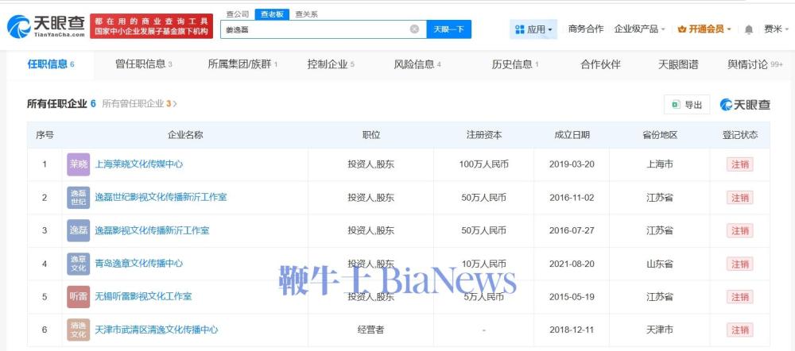Click the red 听雷 company logo
Screen dimensions: 795x351
[x=79, y=297]
